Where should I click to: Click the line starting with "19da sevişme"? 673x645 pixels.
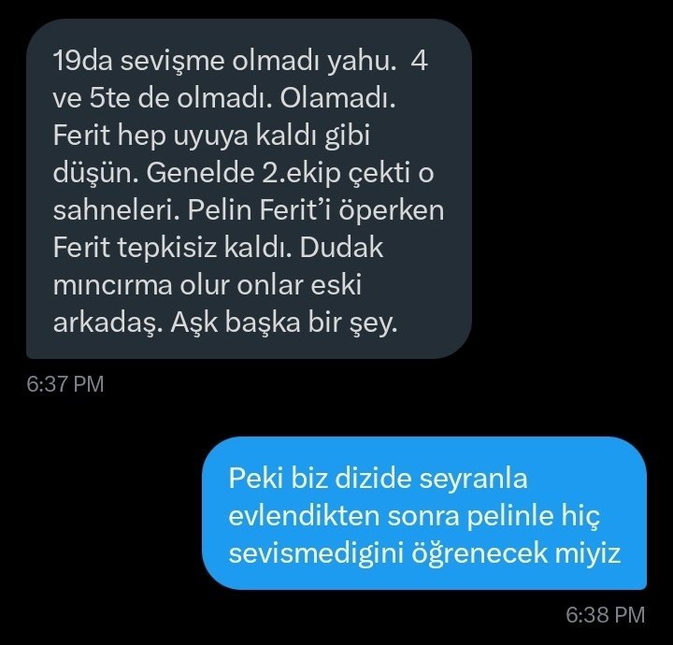pos(240,61)
